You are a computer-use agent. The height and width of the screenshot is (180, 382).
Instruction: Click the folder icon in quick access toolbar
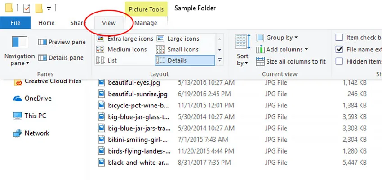[9, 8]
